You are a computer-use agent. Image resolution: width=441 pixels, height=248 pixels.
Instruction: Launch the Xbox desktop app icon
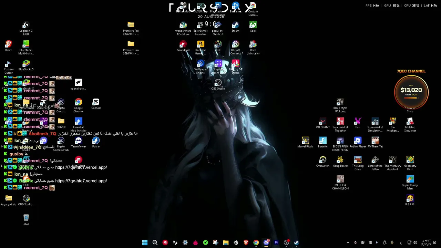(253, 27)
